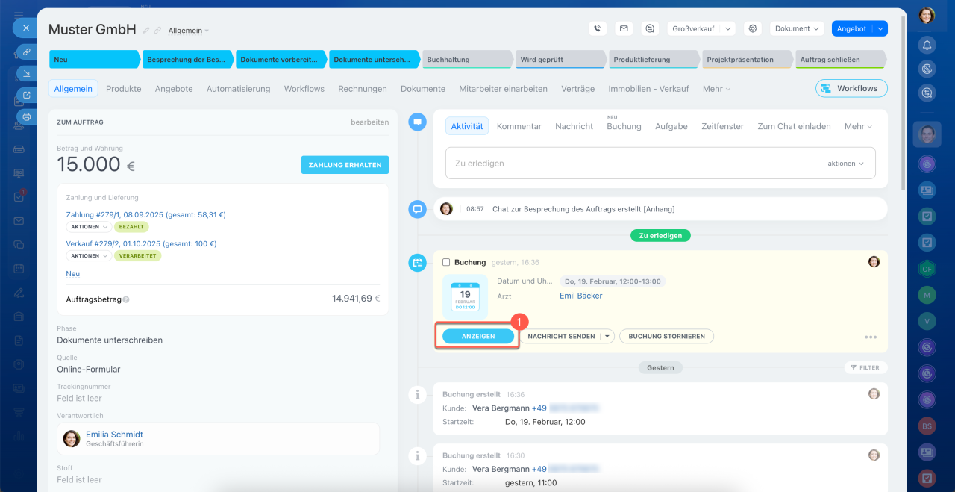Click the email envelope icon in header
This screenshot has width=955, height=492.
pos(624,28)
